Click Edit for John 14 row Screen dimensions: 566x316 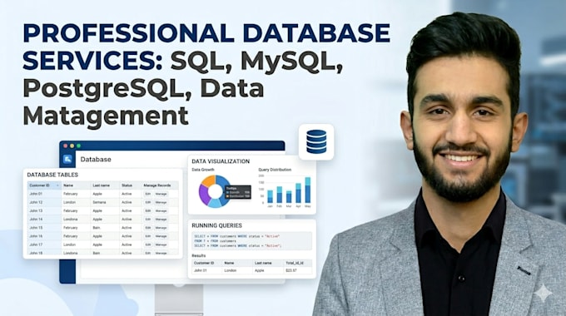click(x=147, y=220)
